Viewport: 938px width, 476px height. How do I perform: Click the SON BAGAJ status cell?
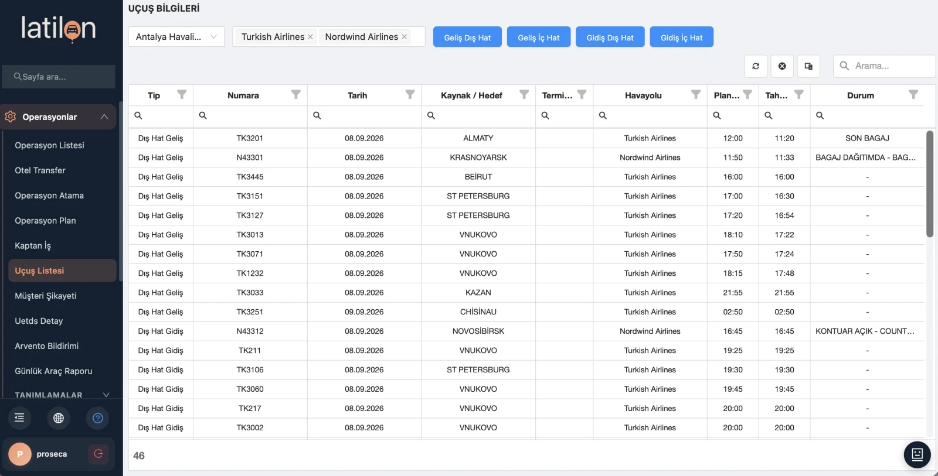coord(867,138)
